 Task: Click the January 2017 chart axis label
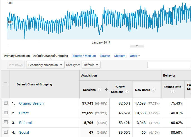101,42
